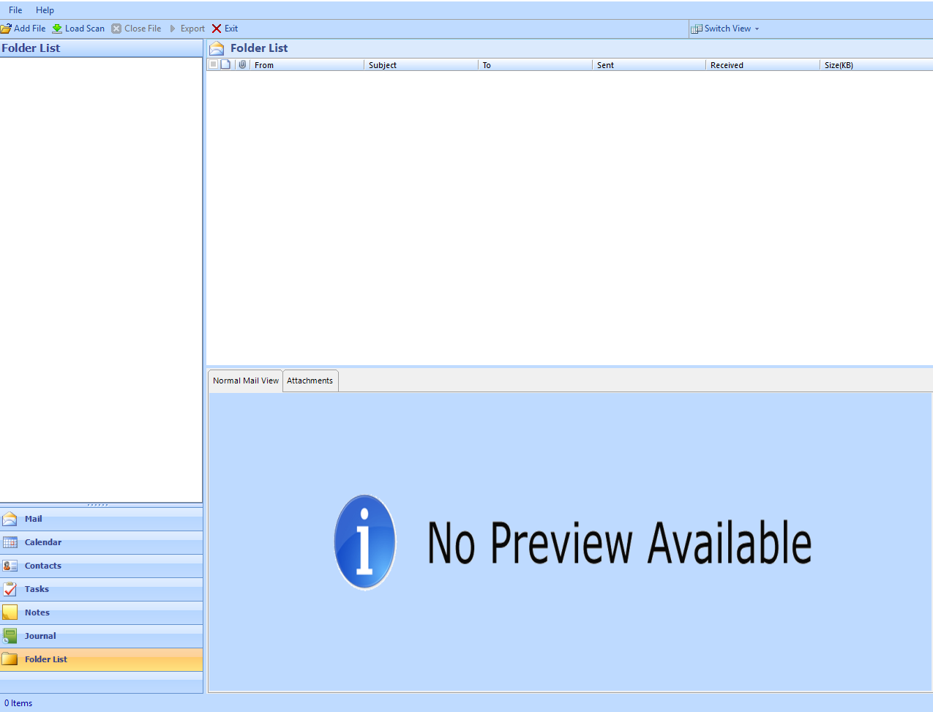Click the Tasks checkmark icon in navigation pane

tap(10, 589)
